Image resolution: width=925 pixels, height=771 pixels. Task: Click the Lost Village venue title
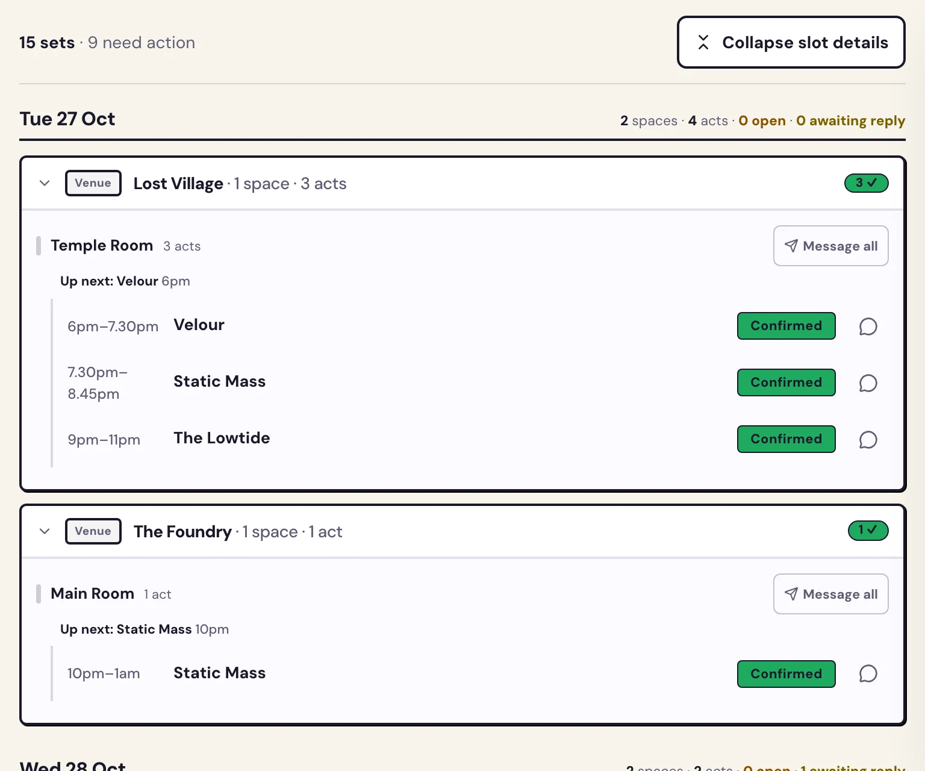click(178, 184)
